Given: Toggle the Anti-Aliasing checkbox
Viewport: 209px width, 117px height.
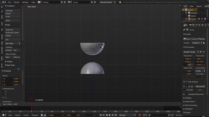Looking at the screenshot, I should click(187, 82).
